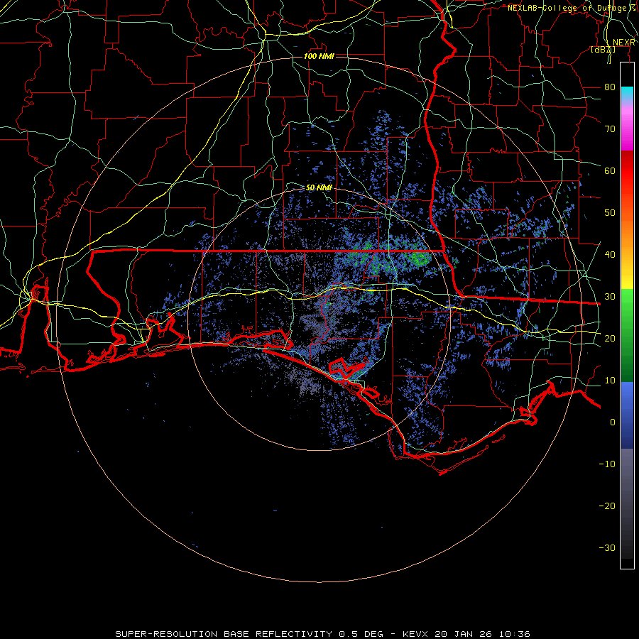This screenshot has height=639, width=639.
Task: Click the 30 dBZ scale label
Action: pyautogui.click(x=610, y=297)
